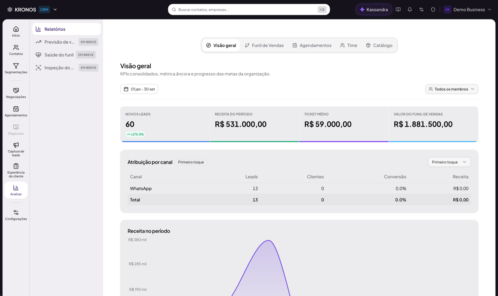Select Inspeção do funil menu item

[67, 68]
